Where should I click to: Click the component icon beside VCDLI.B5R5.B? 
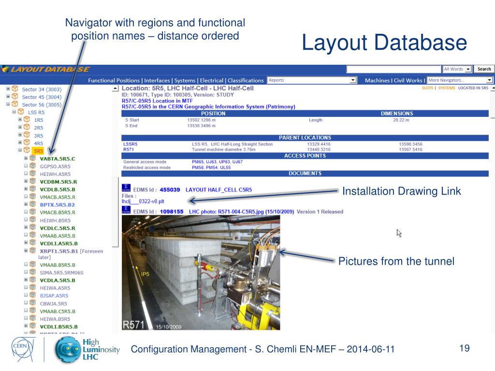32,326
